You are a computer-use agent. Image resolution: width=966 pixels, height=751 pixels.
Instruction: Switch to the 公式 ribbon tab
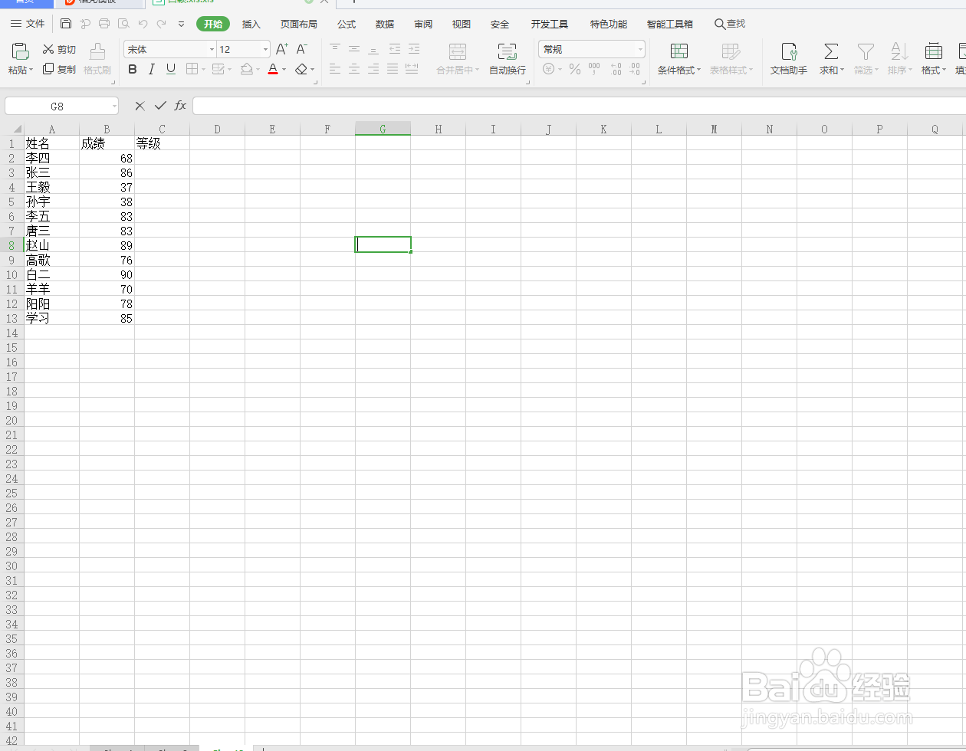click(347, 25)
